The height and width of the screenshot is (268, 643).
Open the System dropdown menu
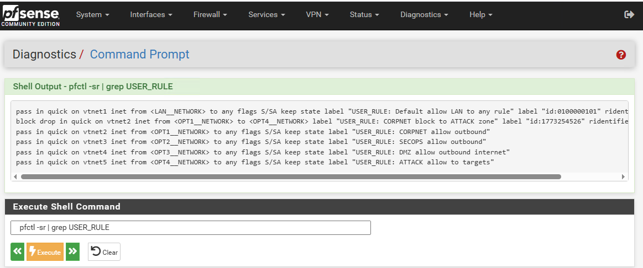[93, 15]
